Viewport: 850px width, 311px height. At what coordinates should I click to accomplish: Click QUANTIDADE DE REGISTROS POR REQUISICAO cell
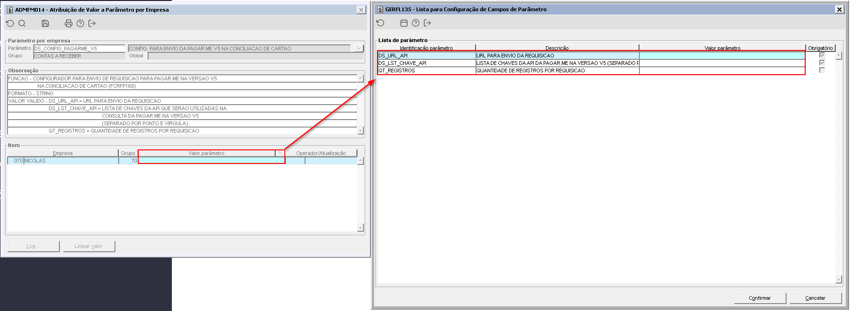coord(557,71)
